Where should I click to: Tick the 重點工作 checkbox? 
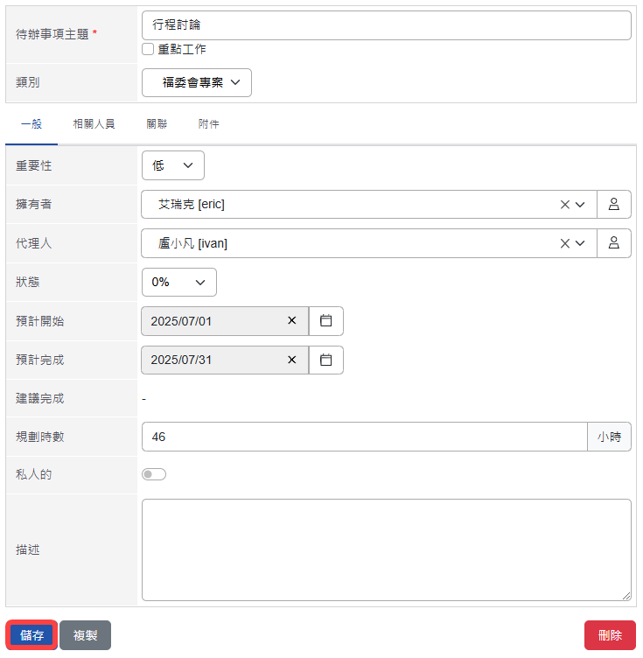(x=148, y=49)
